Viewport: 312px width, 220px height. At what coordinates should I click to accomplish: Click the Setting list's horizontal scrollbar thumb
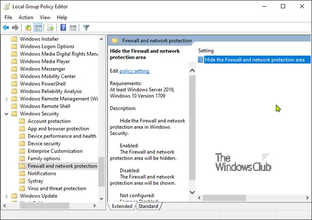click(225, 198)
